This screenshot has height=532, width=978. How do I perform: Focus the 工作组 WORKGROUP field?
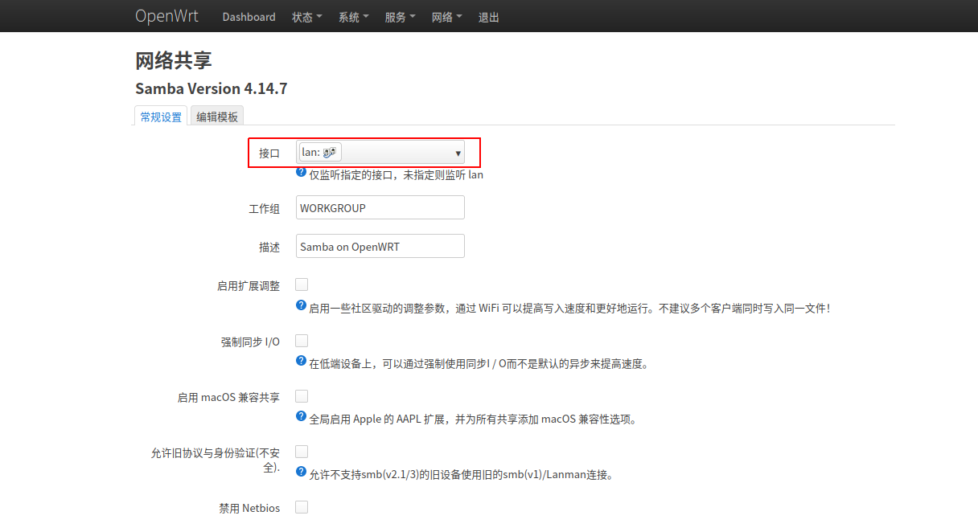coord(380,207)
